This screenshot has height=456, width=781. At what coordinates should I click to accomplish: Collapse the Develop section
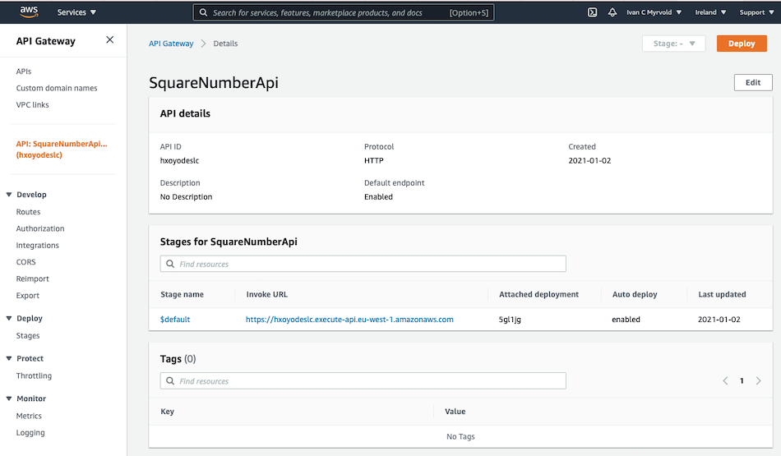pyautogui.click(x=9, y=195)
